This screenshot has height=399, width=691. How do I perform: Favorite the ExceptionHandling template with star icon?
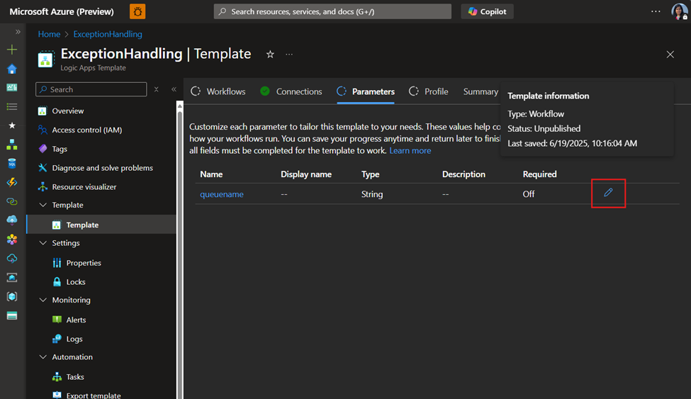point(270,55)
